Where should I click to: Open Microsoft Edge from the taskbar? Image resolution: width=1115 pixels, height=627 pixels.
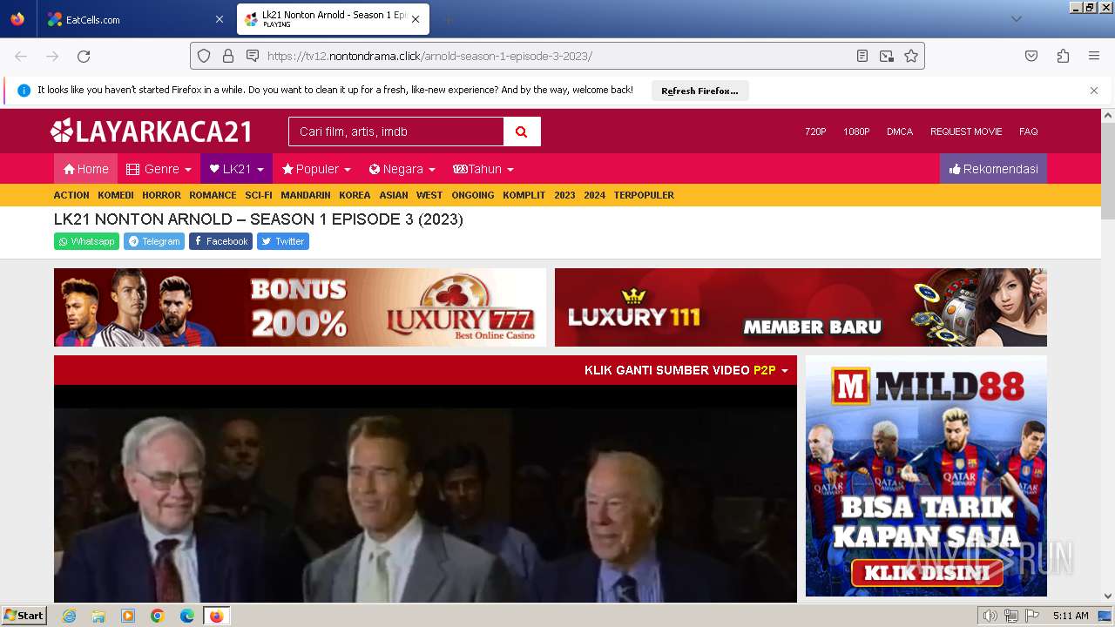(x=187, y=616)
